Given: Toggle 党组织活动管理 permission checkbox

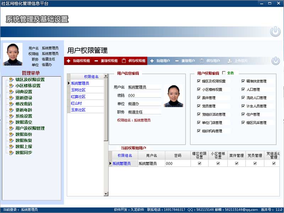Looking at the screenshot, I should click(x=199, y=114).
